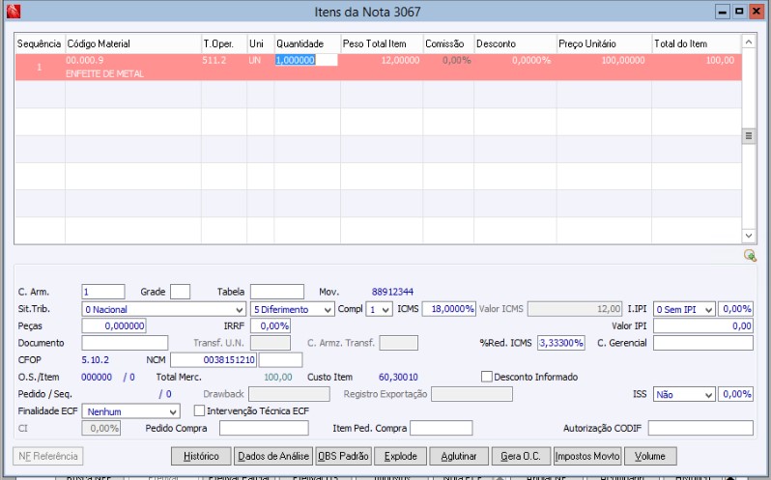Viewport: 771px width, 480px height.
Task: Click the grid scrollbar up arrow
Action: [x=749, y=42]
